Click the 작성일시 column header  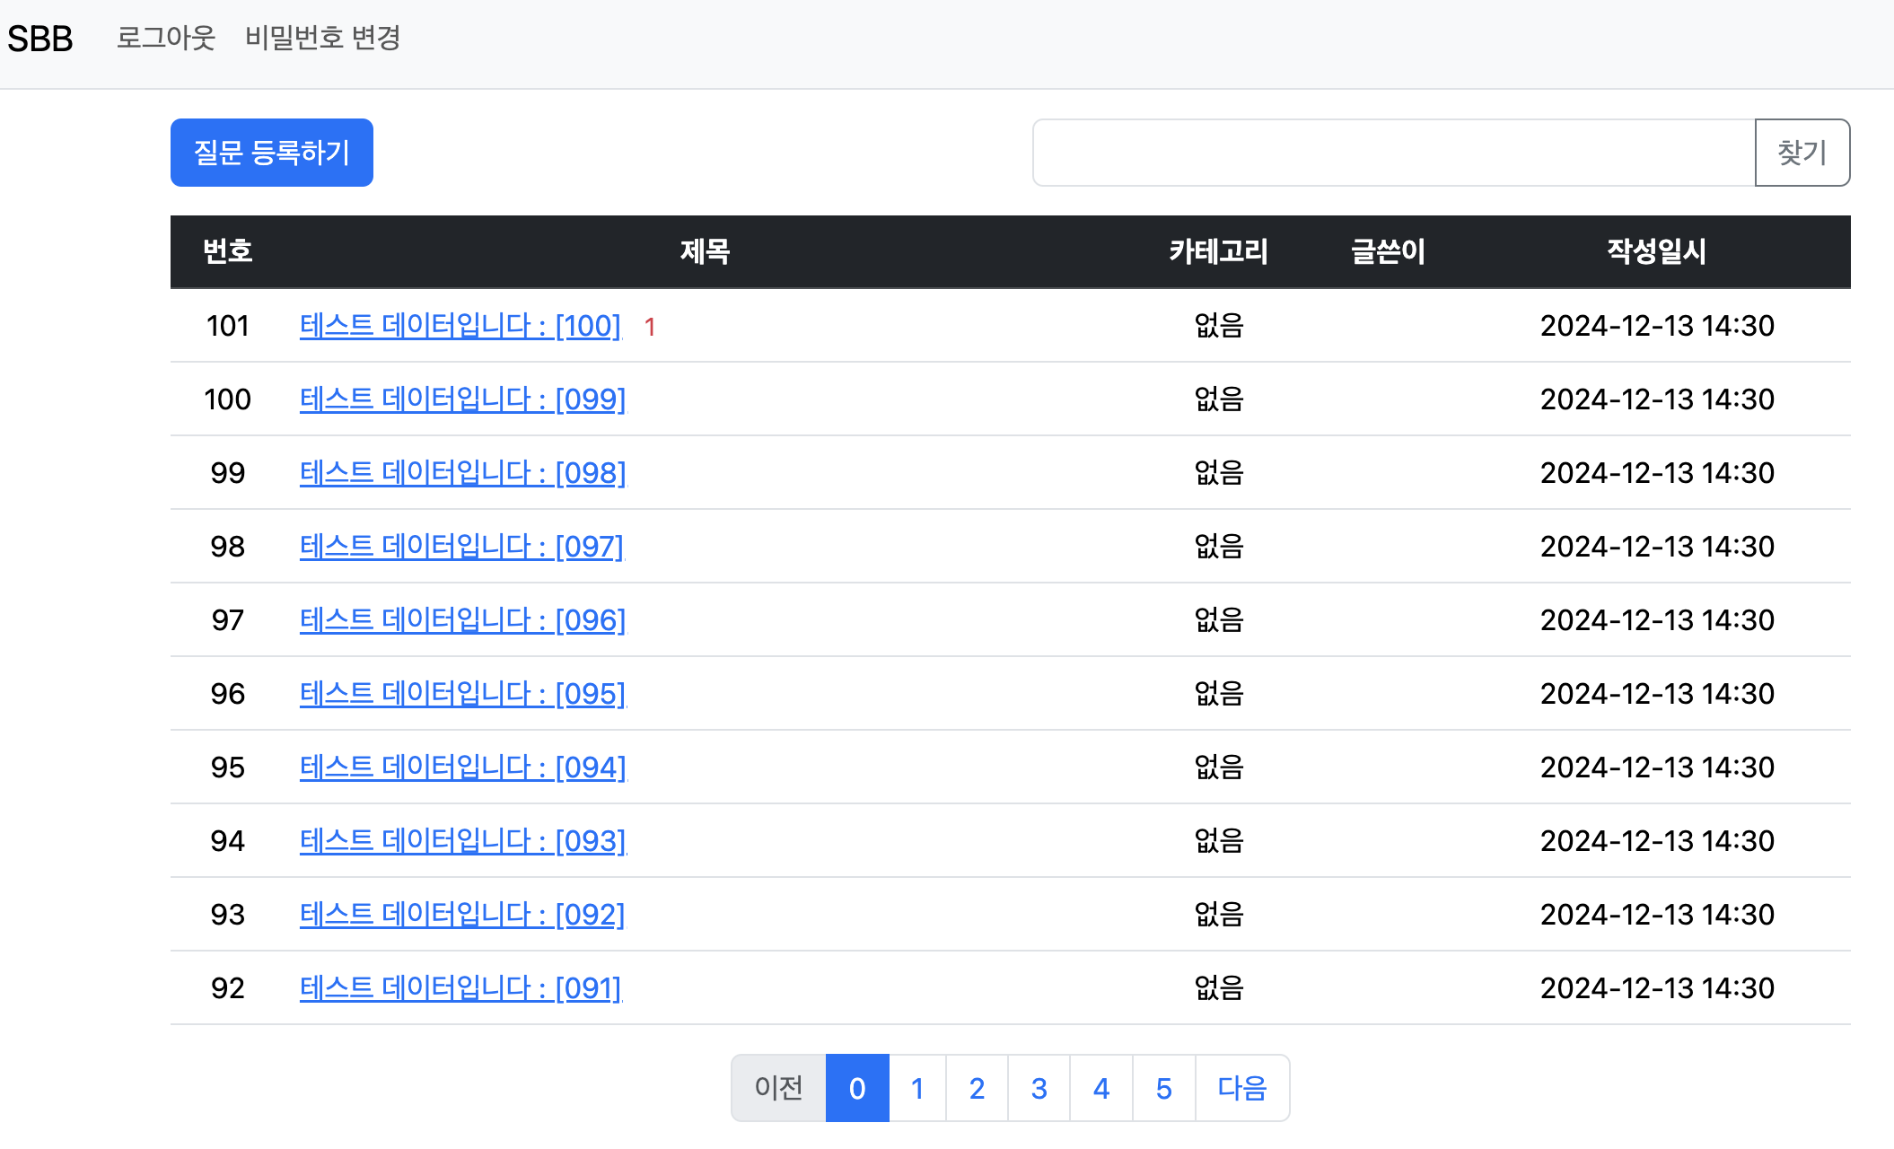click(x=1657, y=251)
